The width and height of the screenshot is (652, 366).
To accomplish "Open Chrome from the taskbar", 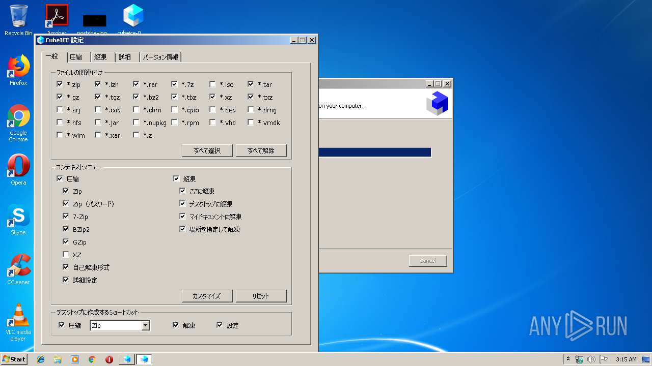I will [92, 359].
